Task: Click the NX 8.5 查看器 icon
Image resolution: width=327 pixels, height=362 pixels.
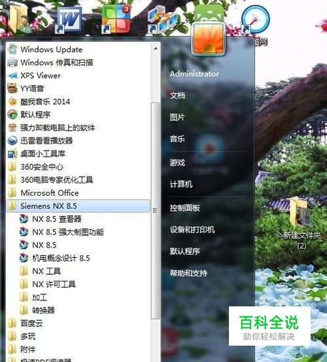Action: (24, 219)
